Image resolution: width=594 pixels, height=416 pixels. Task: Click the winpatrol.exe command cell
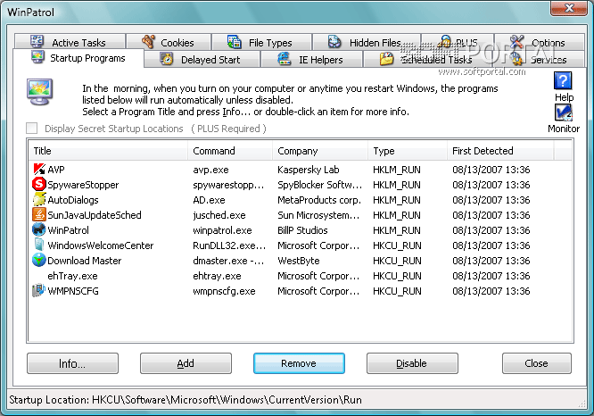222,230
